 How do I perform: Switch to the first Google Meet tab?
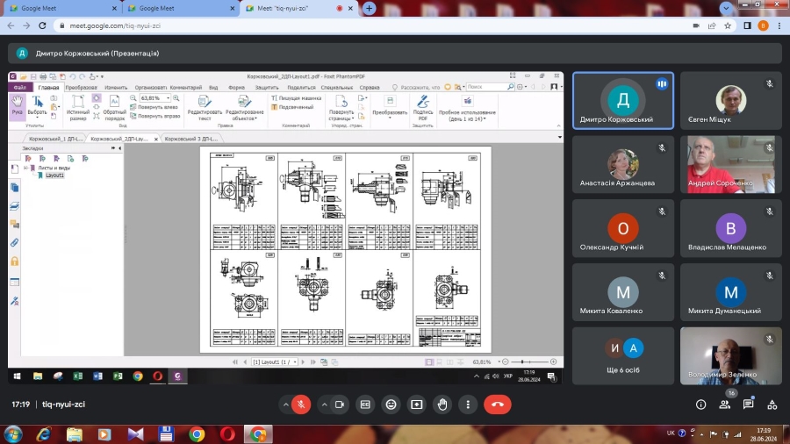click(x=53, y=8)
